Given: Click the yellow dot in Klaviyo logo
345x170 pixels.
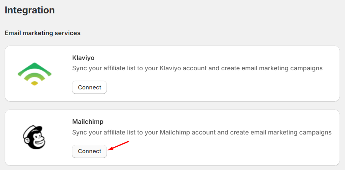Looking at the screenshot, I should pyautogui.click(x=34, y=83).
